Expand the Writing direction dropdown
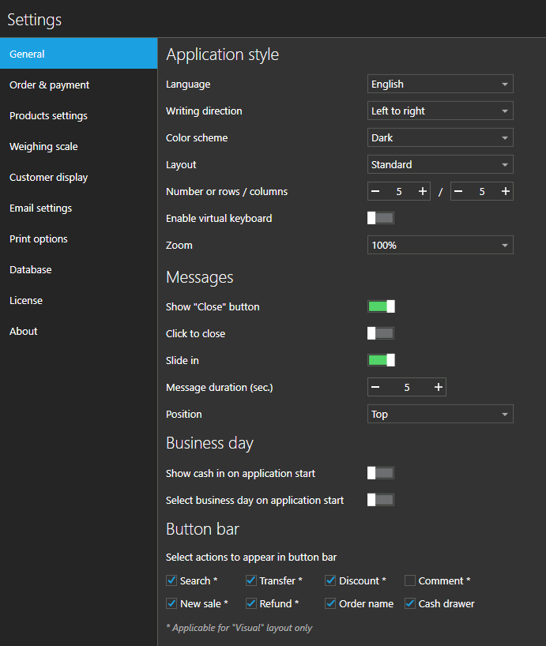This screenshot has width=546, height=646. pos(440,111)
